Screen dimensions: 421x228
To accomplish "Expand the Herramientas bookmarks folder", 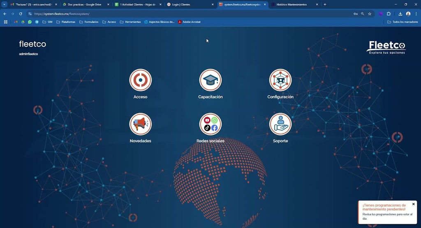I will (x=130, y=22).
